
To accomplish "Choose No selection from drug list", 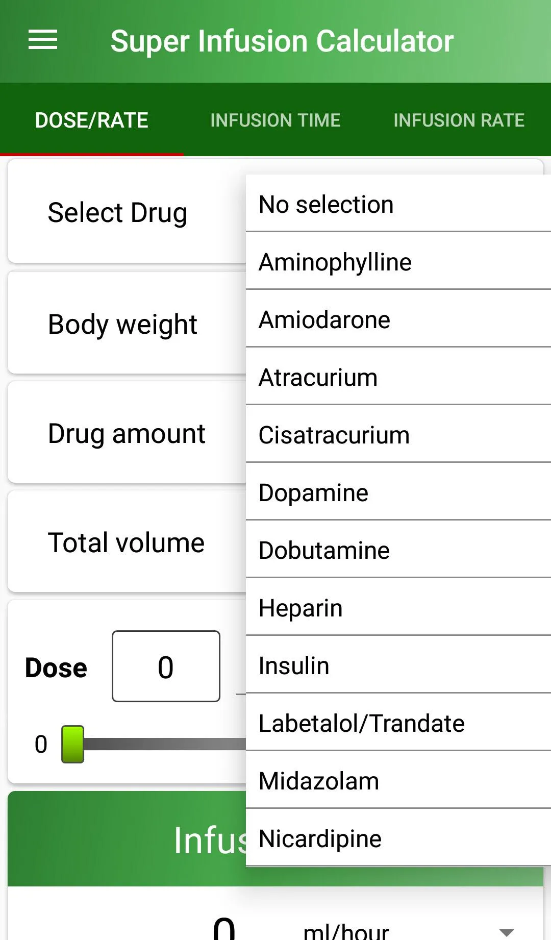I will pyautogui.click(x=398, y=204).
